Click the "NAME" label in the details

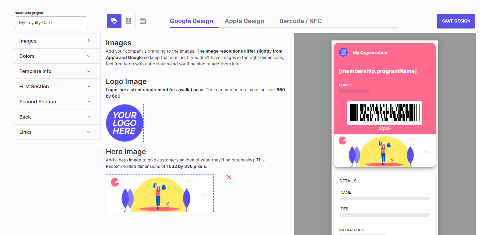(x=346, y=192)
